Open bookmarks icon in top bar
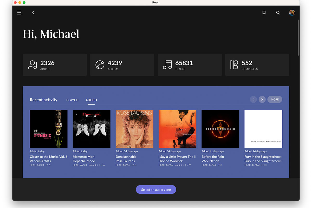The image size is (312, 208). click(x=264, y=13)
